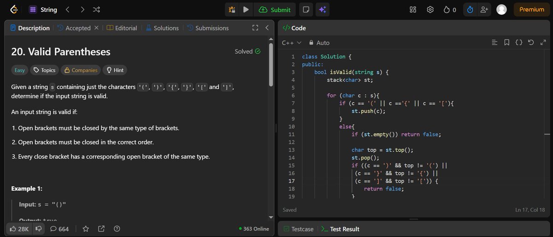Click the curly braces icon
The width and height of the screenshot is (553, 237).
[x=519, y=43]
